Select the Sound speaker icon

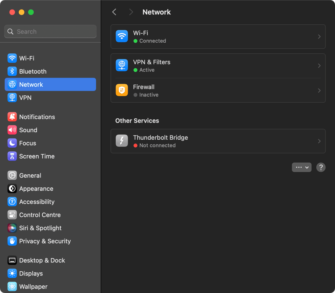12,130
